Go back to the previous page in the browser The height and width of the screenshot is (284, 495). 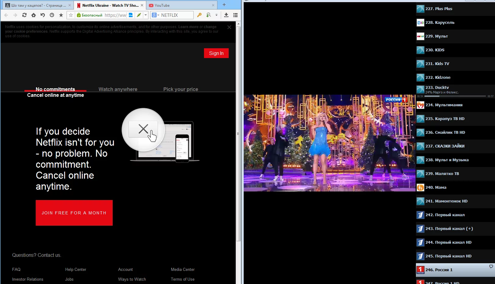6,15
